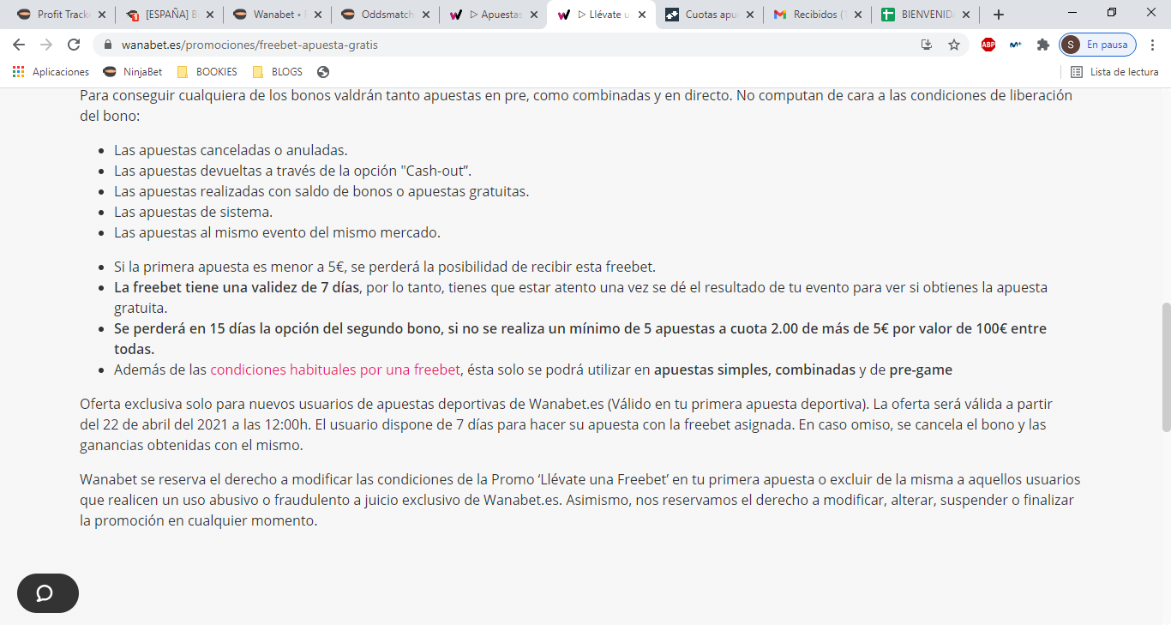1171x625 pixels.
Task: Open the AdBlock Plus extension
Action: pos(988,45)
